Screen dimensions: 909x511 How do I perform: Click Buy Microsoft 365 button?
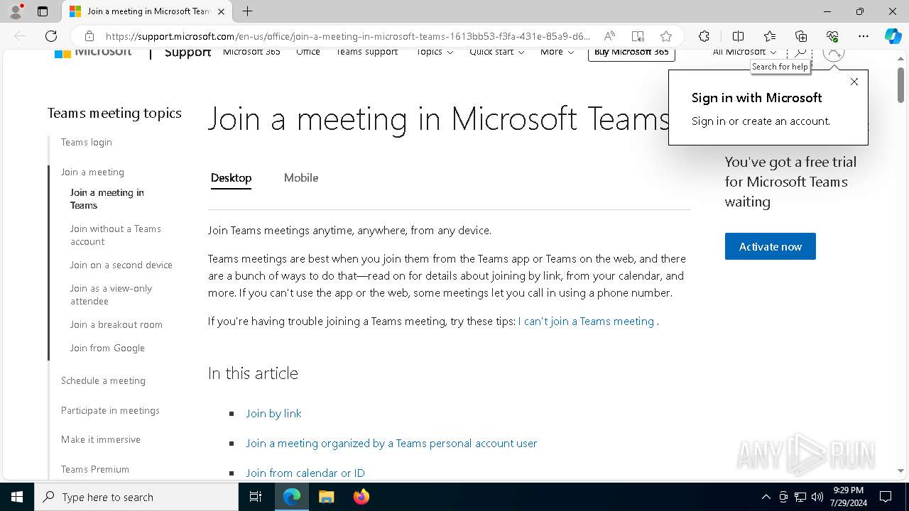pyautogui.click(x=631, y=53)
